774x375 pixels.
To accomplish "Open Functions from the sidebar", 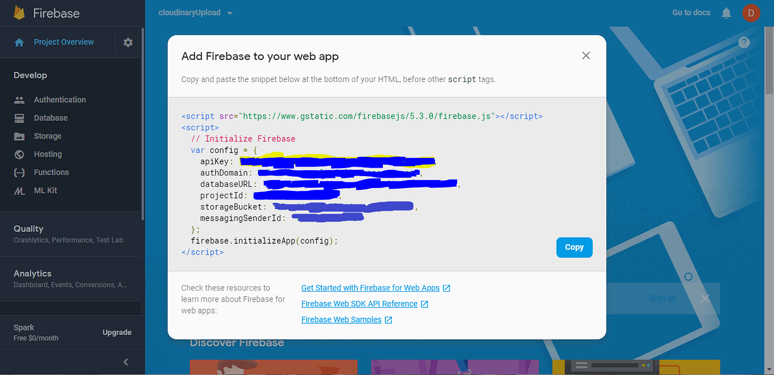I will pyautogui.click(x=51, y=172).
